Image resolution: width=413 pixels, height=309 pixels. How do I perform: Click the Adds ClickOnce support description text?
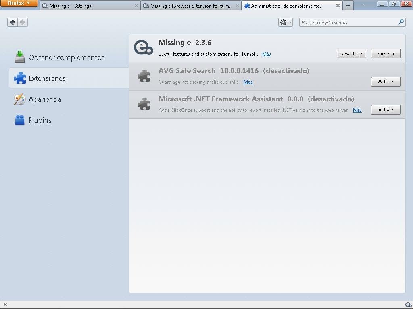pyautogui.click(x=253, y=110)
